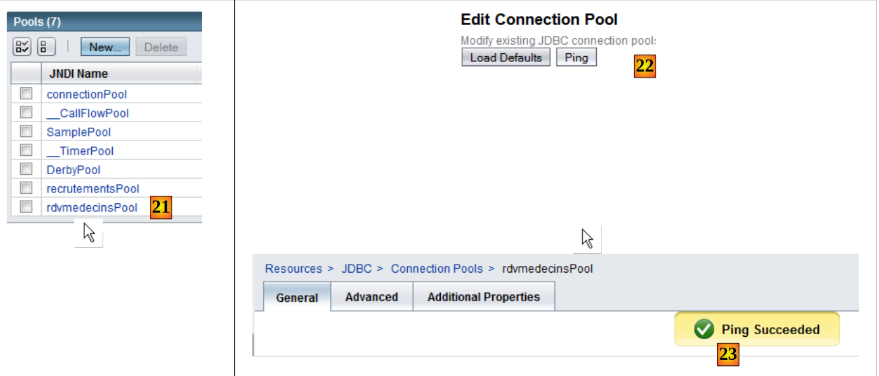Viewport: 879px width, 376px height.
Task: Switch to the Advanced tab
Action: [x=371, y=297]
